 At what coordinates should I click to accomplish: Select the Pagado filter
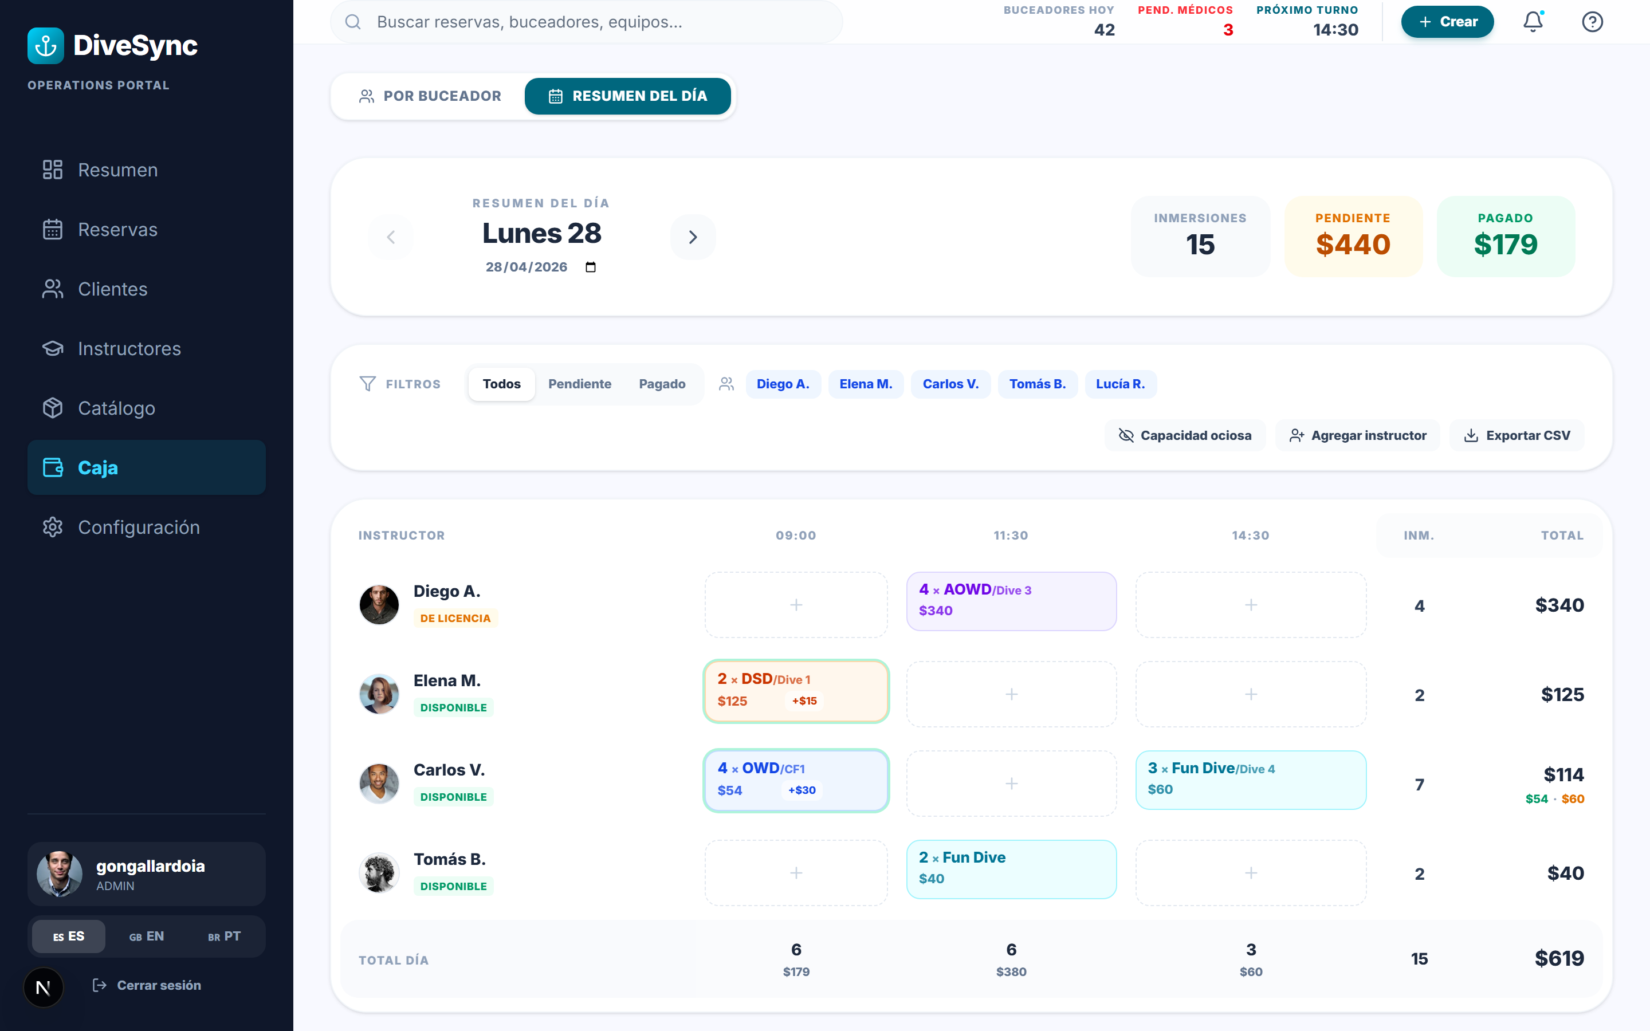(662, 384)
